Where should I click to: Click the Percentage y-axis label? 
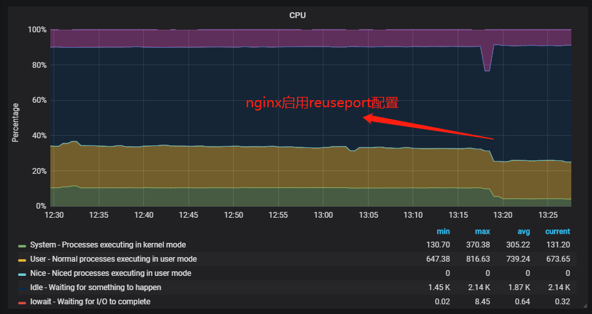(x=15, y=123)
